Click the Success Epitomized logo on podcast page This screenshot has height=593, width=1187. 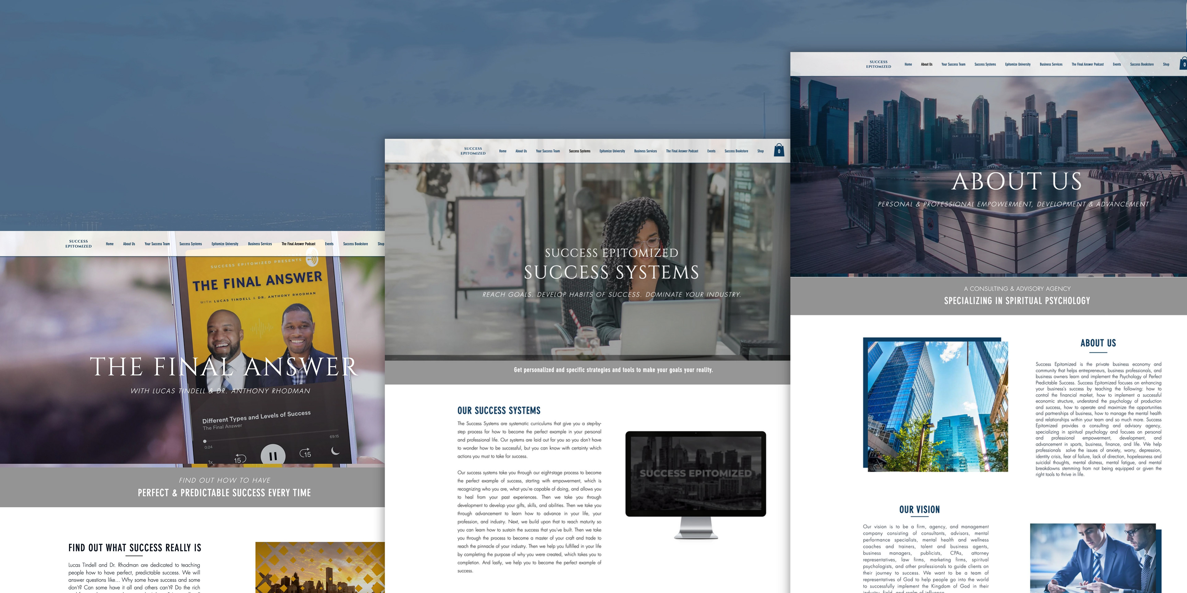pos(78,244)
